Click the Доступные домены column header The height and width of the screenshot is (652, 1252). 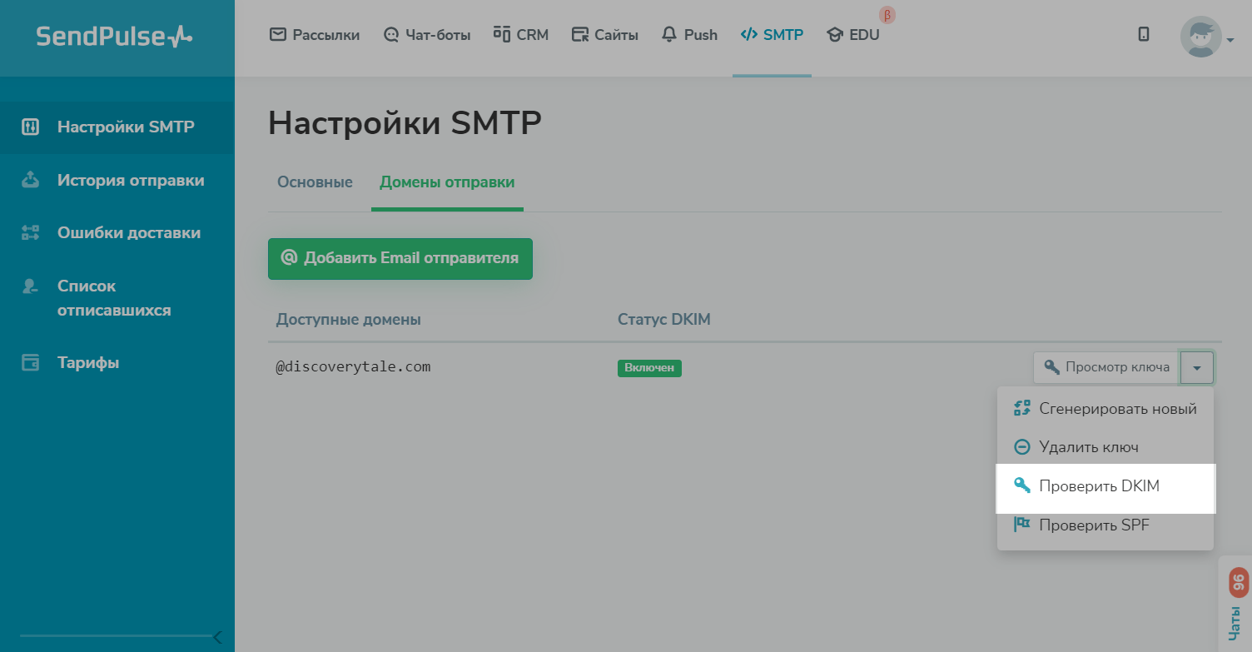click(349, 320)
